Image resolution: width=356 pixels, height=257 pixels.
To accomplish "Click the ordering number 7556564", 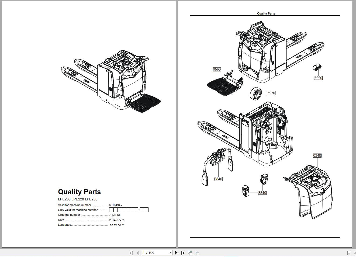I will [115, 215].
